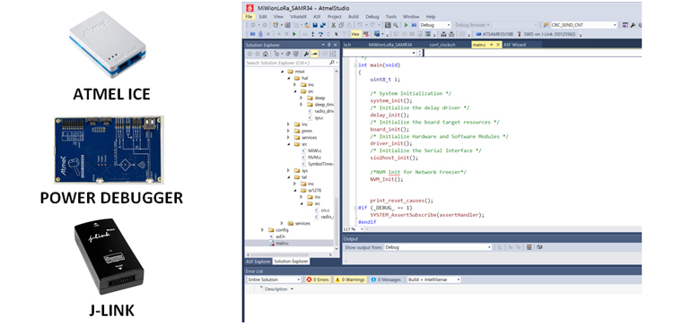Click the Copy toolbar icon
The image size is (682, 326).
click(341, 25)
